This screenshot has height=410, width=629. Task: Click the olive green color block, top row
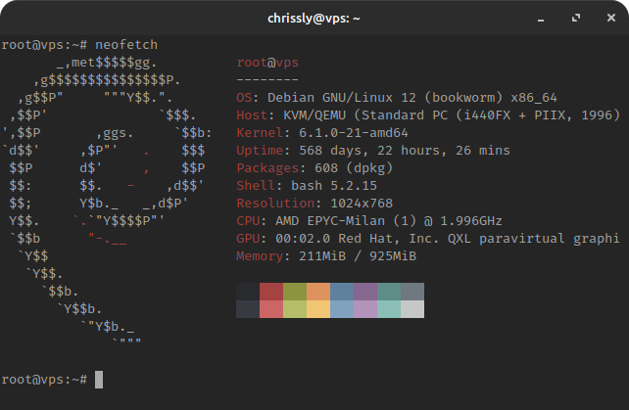point(295,292)
